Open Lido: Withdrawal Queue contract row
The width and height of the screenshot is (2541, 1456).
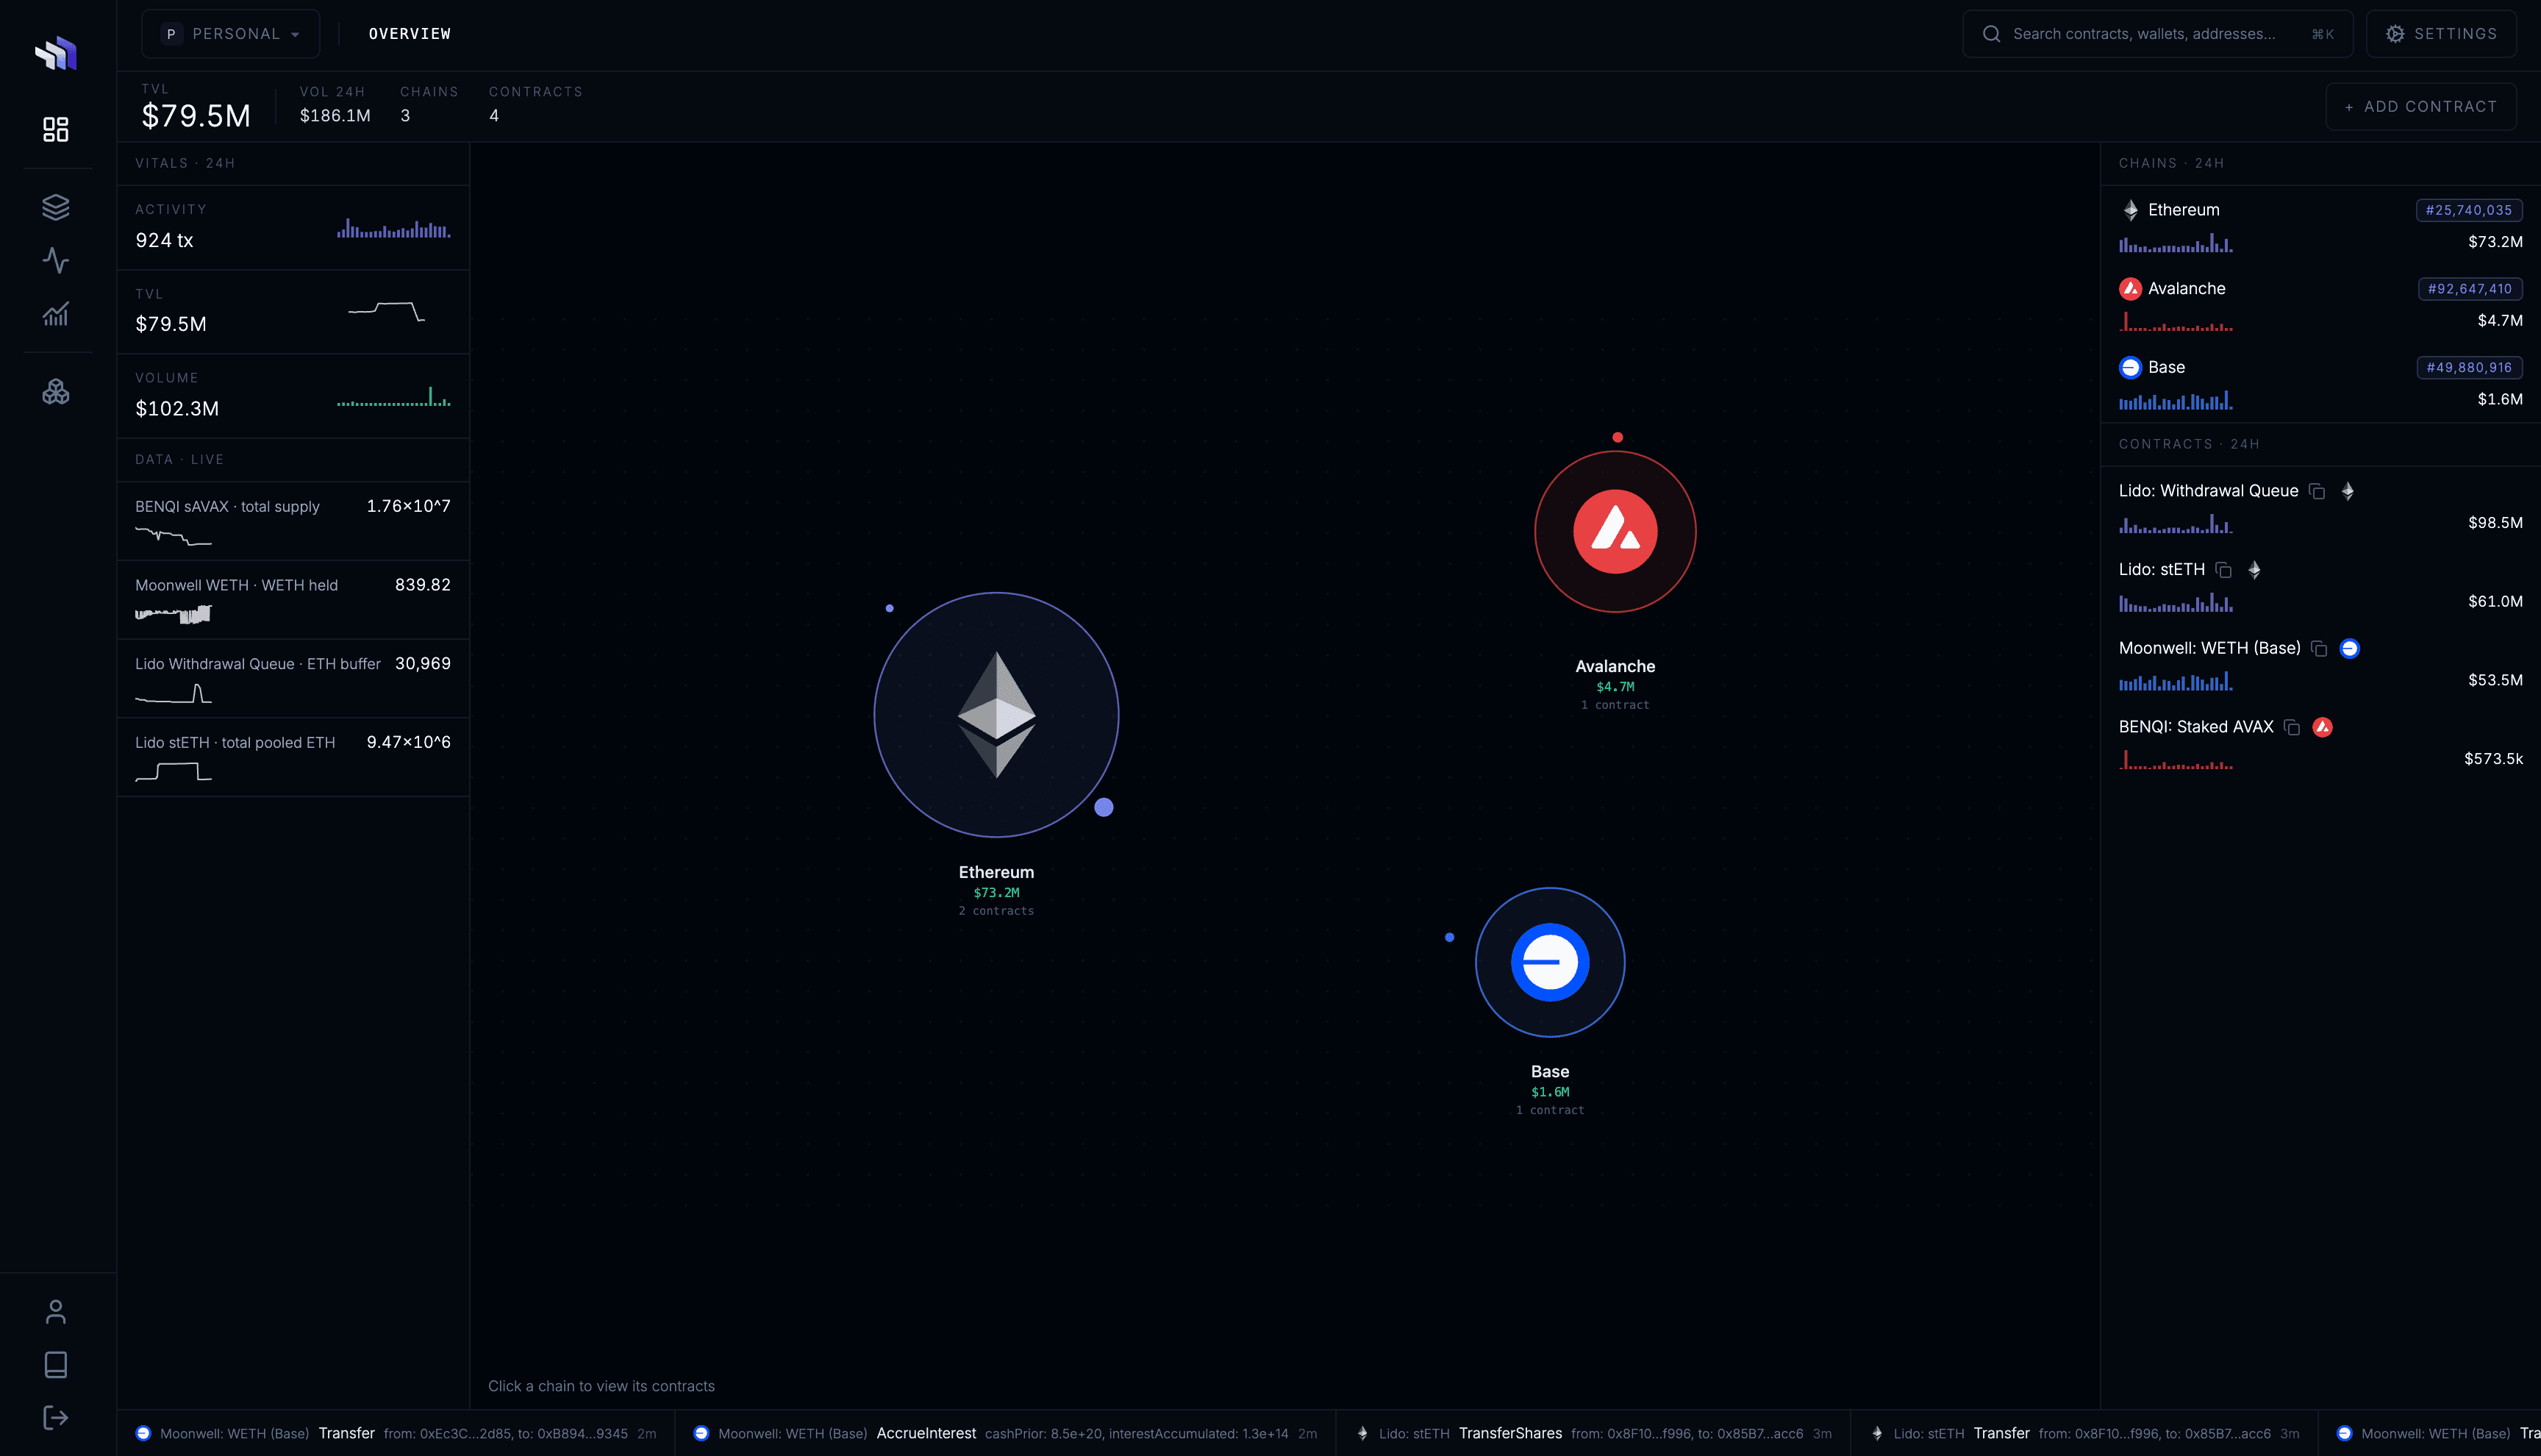point(2320,507)
